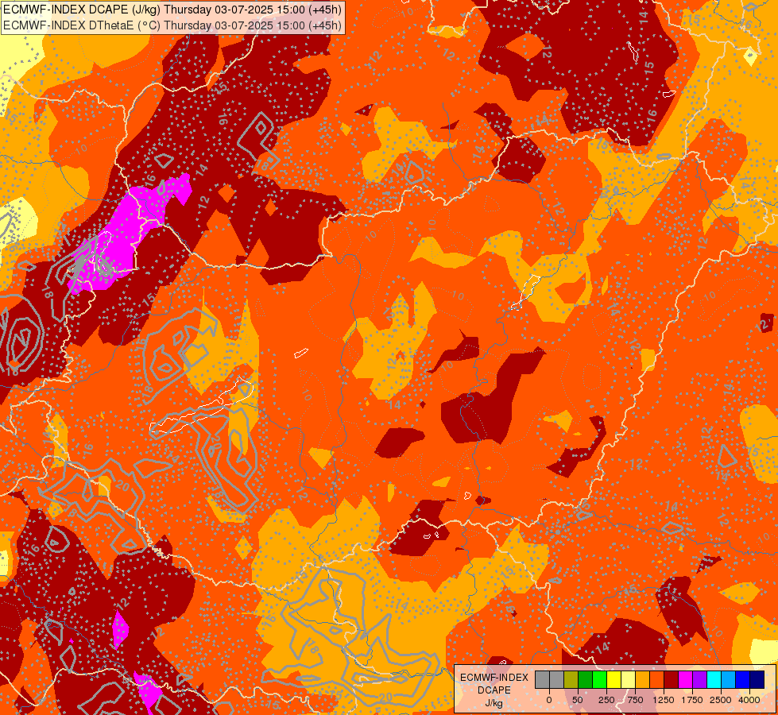Click the pale yellow swatch after the 750 tick
This screenshot has width=778, height=715.
(x=628, y=679)
